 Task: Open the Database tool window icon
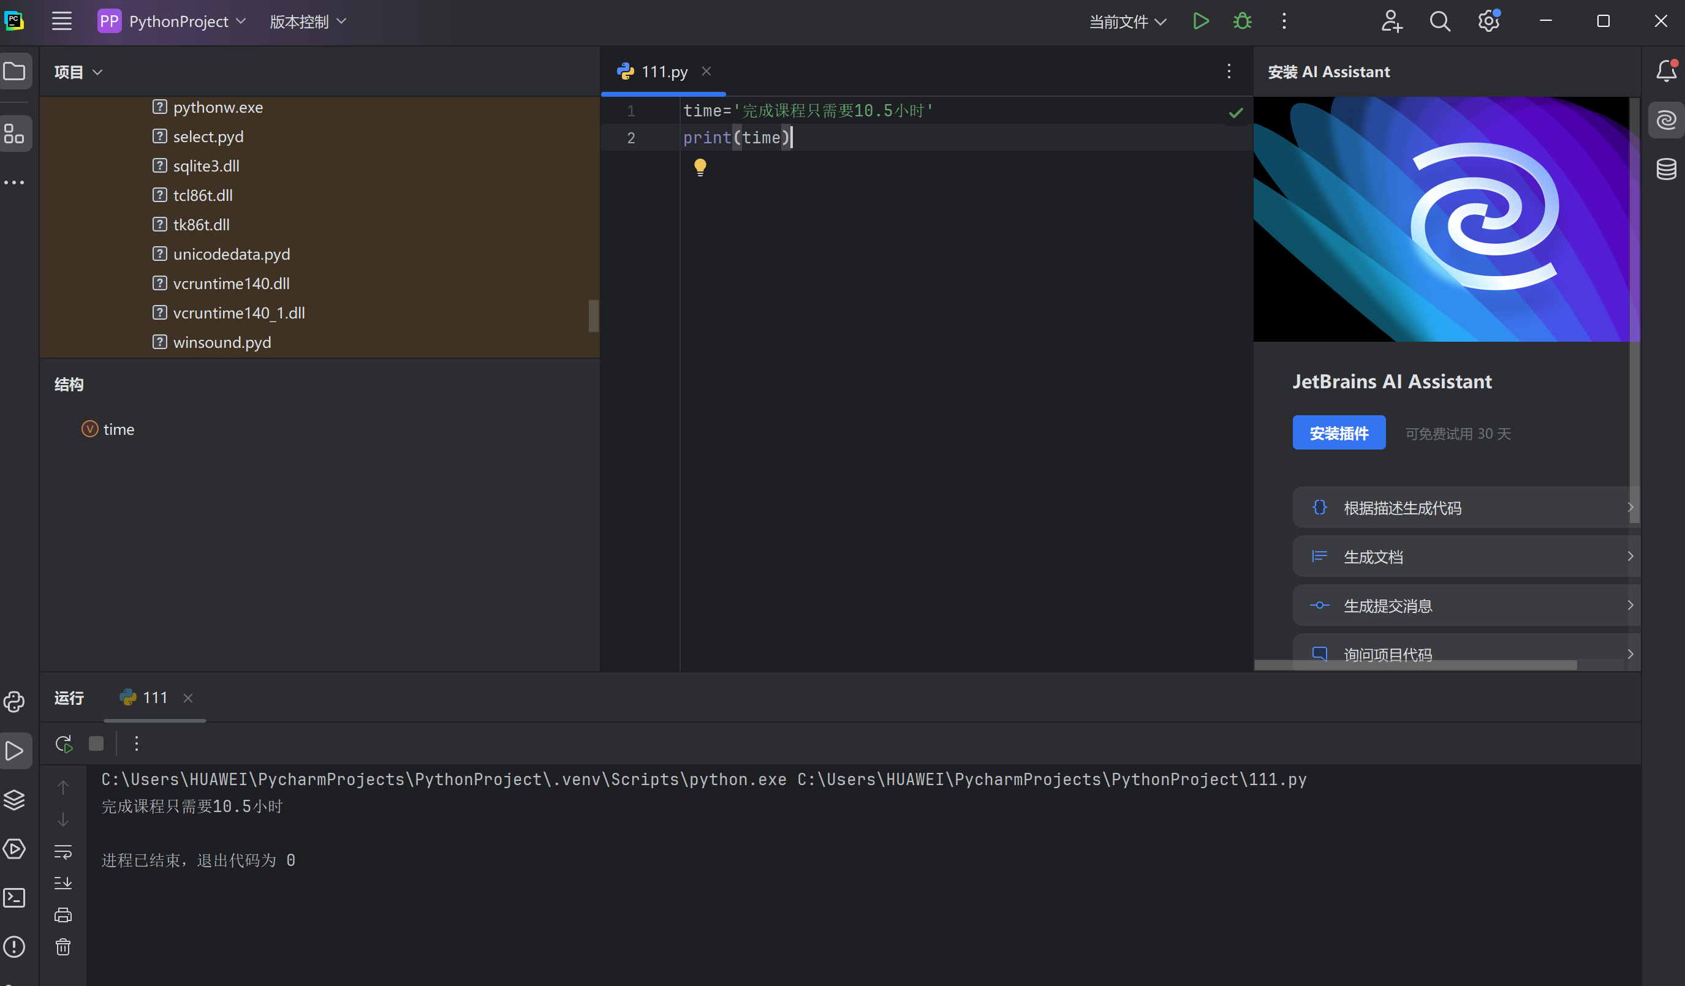(x=1665, y=168)
